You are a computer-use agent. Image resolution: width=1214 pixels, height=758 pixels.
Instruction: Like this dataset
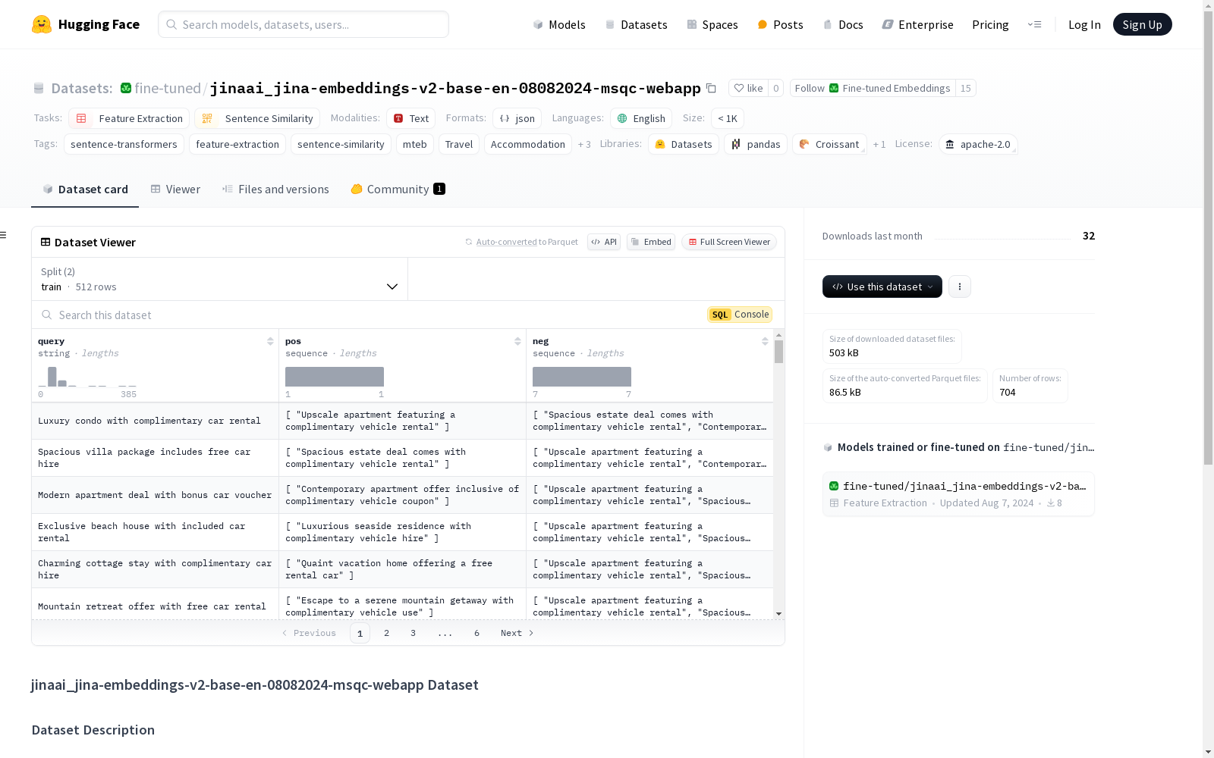pyautogui.click(x=748, y=88)
